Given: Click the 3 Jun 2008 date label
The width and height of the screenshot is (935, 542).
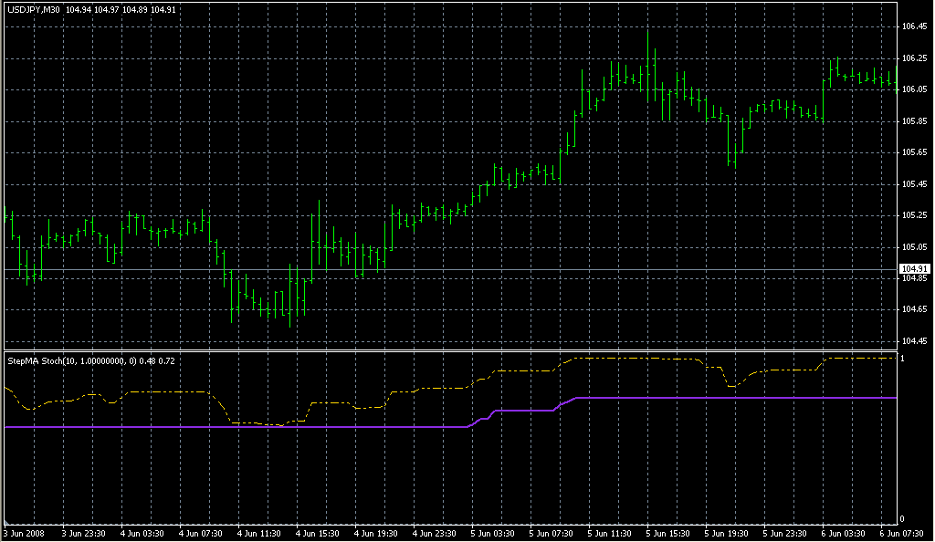Looking at the screenshot, I should click(24, 534).
